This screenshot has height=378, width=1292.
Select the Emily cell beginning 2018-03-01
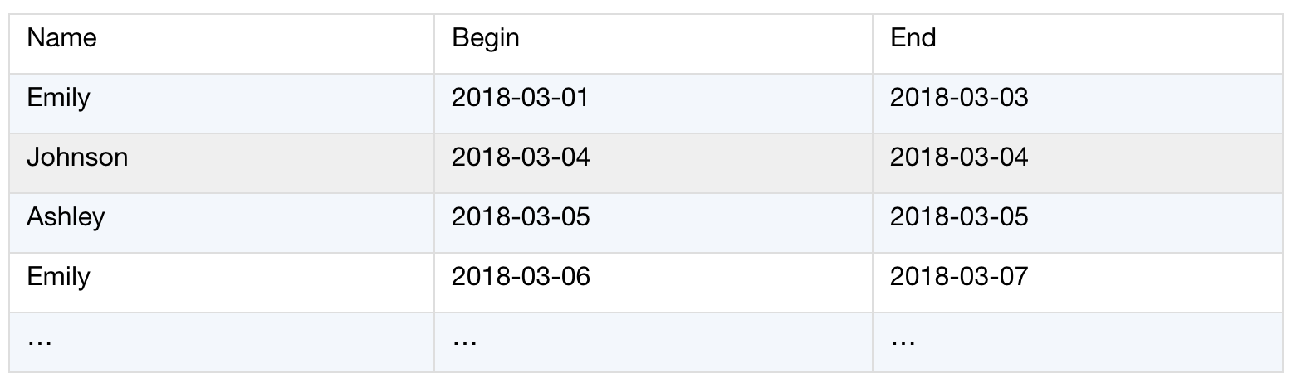pos(58,98)
